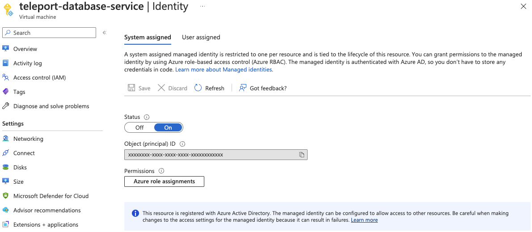Open Learn more about Managed identities link
The width and height of the screenshot is (532, 232).
pyautogui.click(x=224, y=70)
